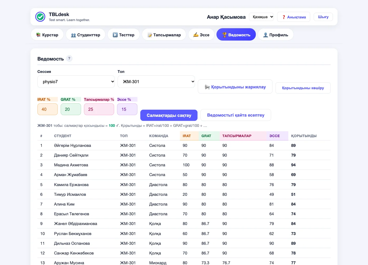
Task: Click the play icon on Тесттер tab
Action: pyautogui.click(x=115, y=35)
